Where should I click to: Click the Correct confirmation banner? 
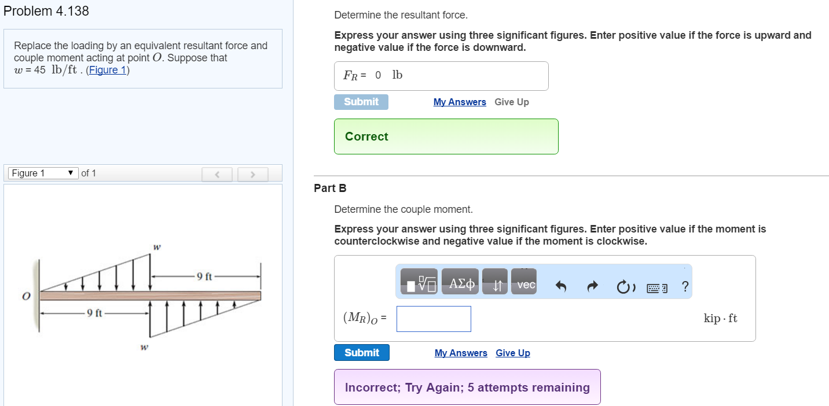point(446,136)
